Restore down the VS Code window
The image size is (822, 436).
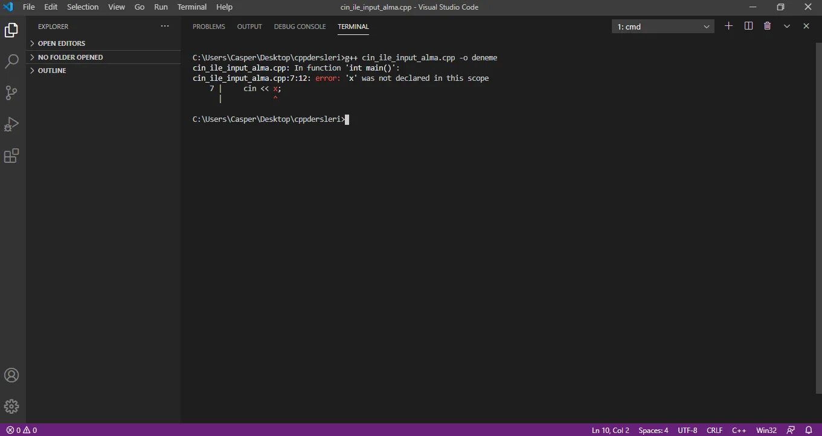pyautogui.click(x=780, y=7)
